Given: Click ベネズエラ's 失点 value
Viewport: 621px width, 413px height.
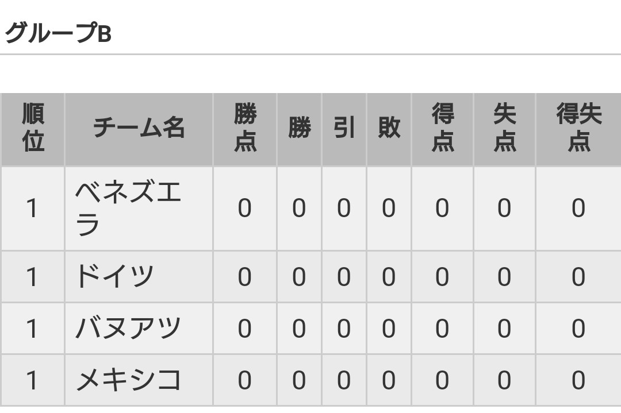Looking at the screenshot, I should 504,209.
